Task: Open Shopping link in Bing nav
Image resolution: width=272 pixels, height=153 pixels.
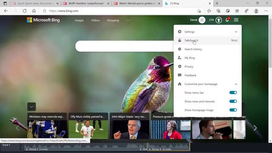Action: 113,20
